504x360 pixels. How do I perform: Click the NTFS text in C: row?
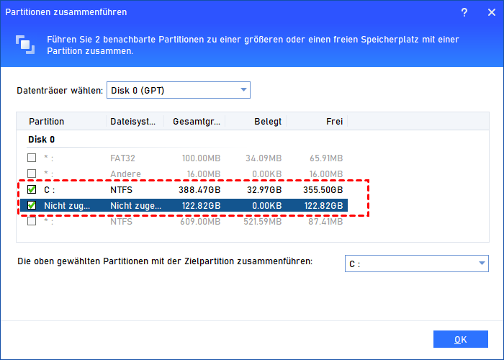pos(121,189)
